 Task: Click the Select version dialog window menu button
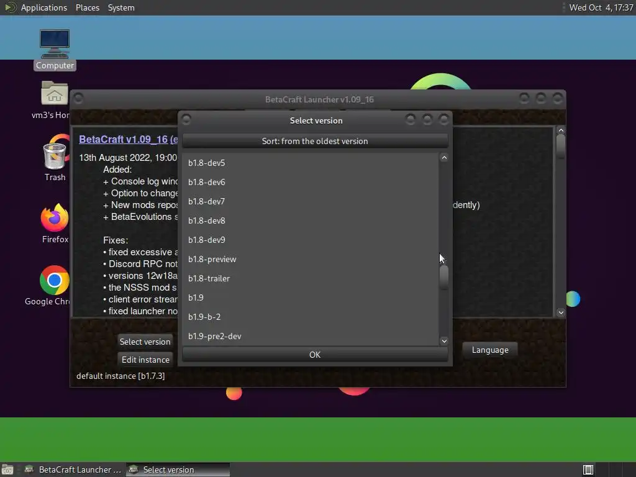[x=186, y=120]
